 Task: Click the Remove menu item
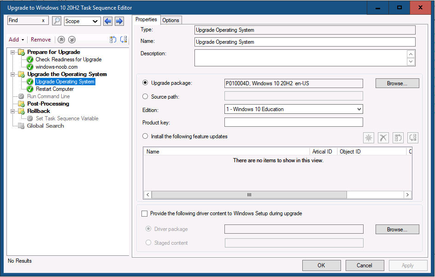41,40
